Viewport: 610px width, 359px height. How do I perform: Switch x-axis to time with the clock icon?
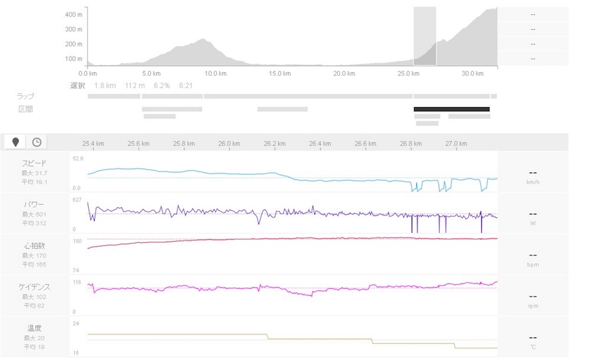[x=36, y=142]
